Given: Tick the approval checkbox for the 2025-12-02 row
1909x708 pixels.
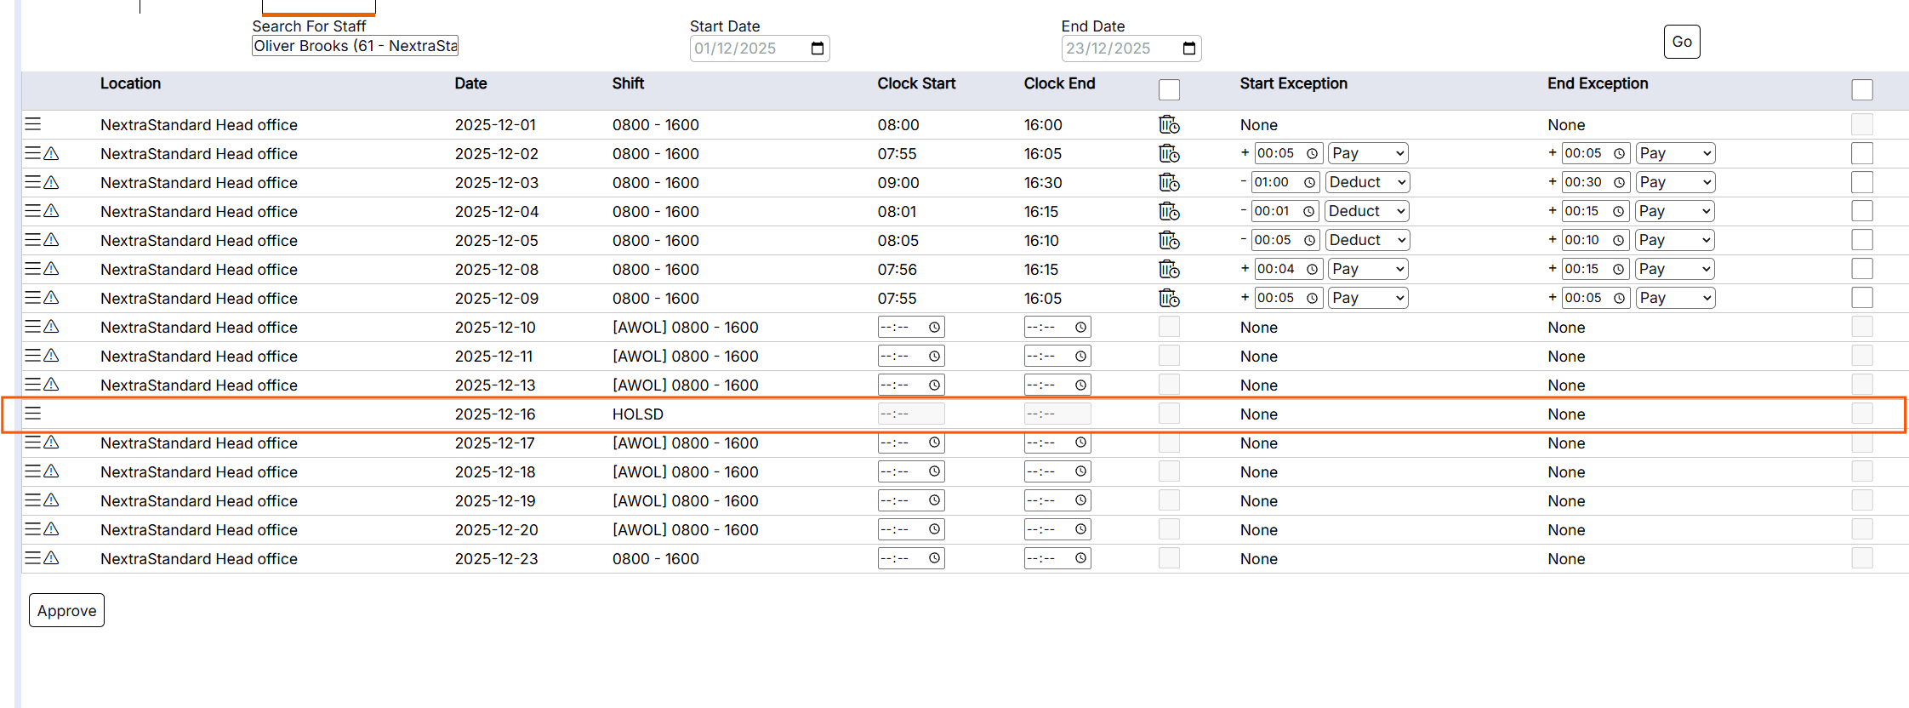Looking at the screenshot, I should point(1862,153).
